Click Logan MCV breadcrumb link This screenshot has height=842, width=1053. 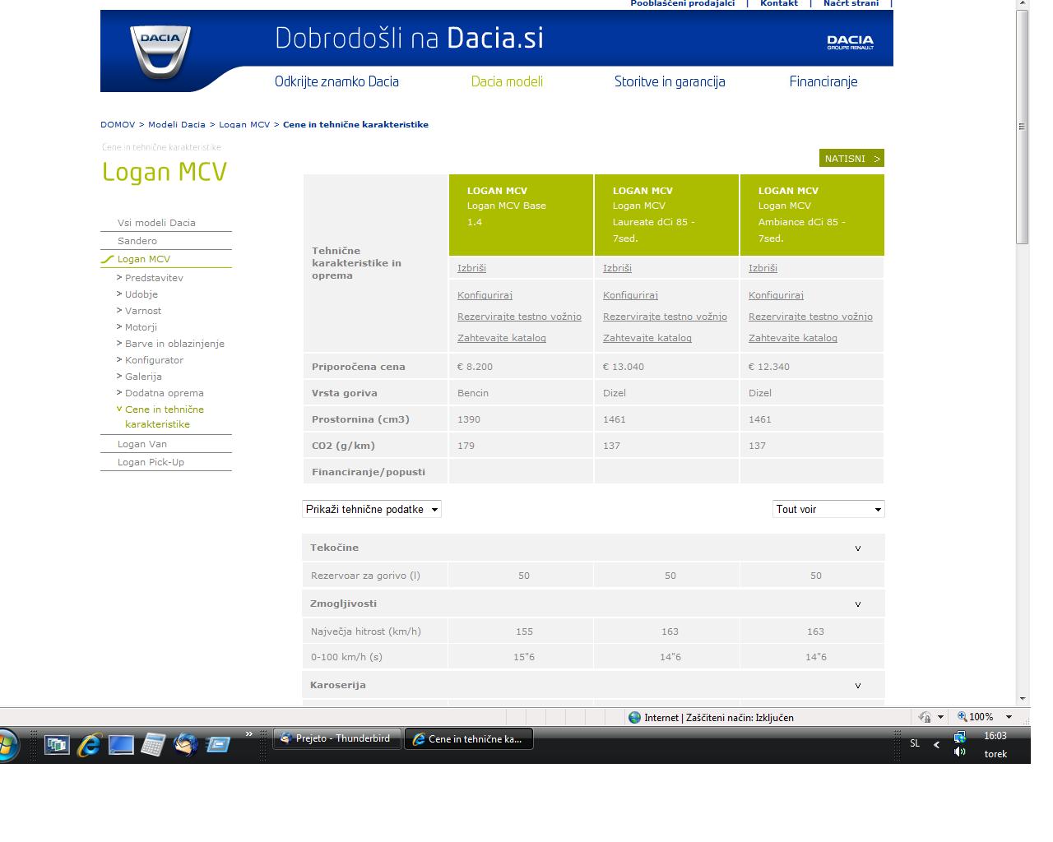[244, 125]
